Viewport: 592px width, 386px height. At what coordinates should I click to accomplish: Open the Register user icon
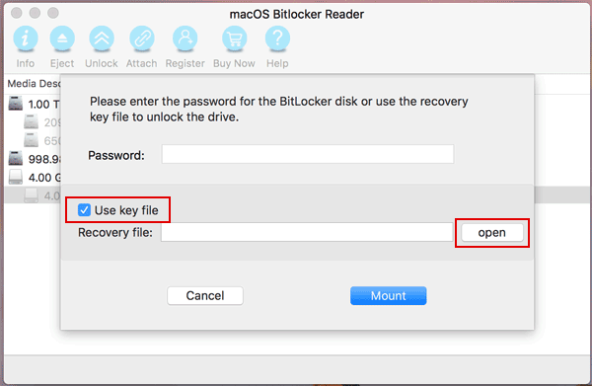(x=185, y=39)
